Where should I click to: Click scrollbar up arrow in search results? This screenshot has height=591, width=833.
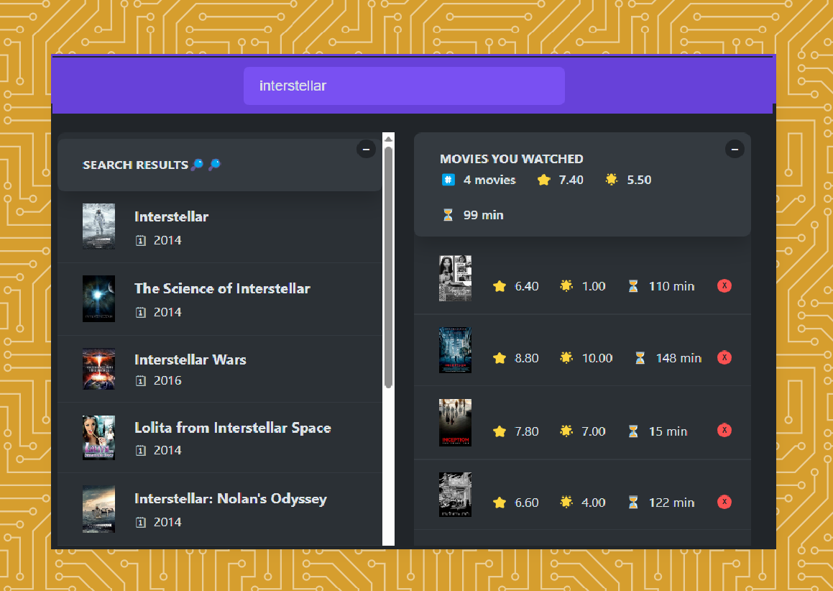point(388,138)
